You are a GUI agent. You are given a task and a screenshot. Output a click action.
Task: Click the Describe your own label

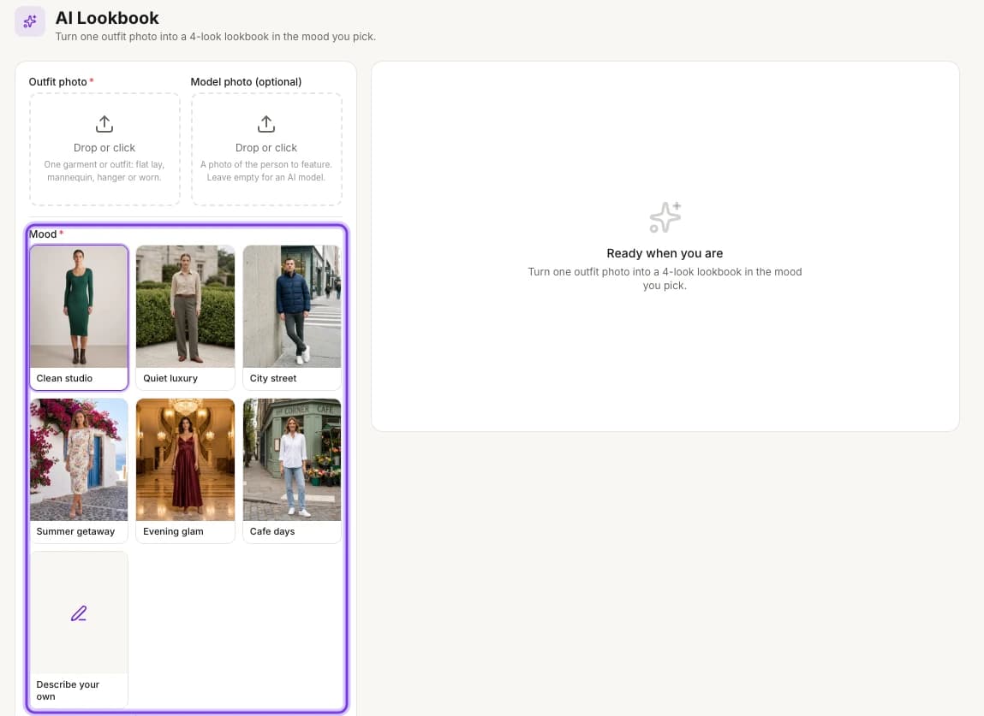point(68,690)
